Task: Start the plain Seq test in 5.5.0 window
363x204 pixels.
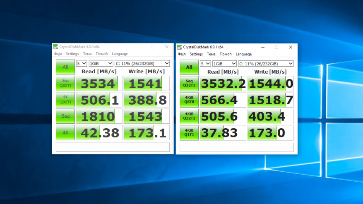Action: (x=65, y=116)
